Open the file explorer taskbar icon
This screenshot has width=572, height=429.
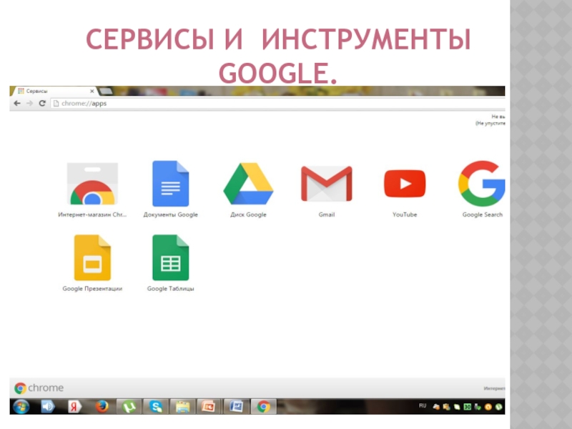182,406
